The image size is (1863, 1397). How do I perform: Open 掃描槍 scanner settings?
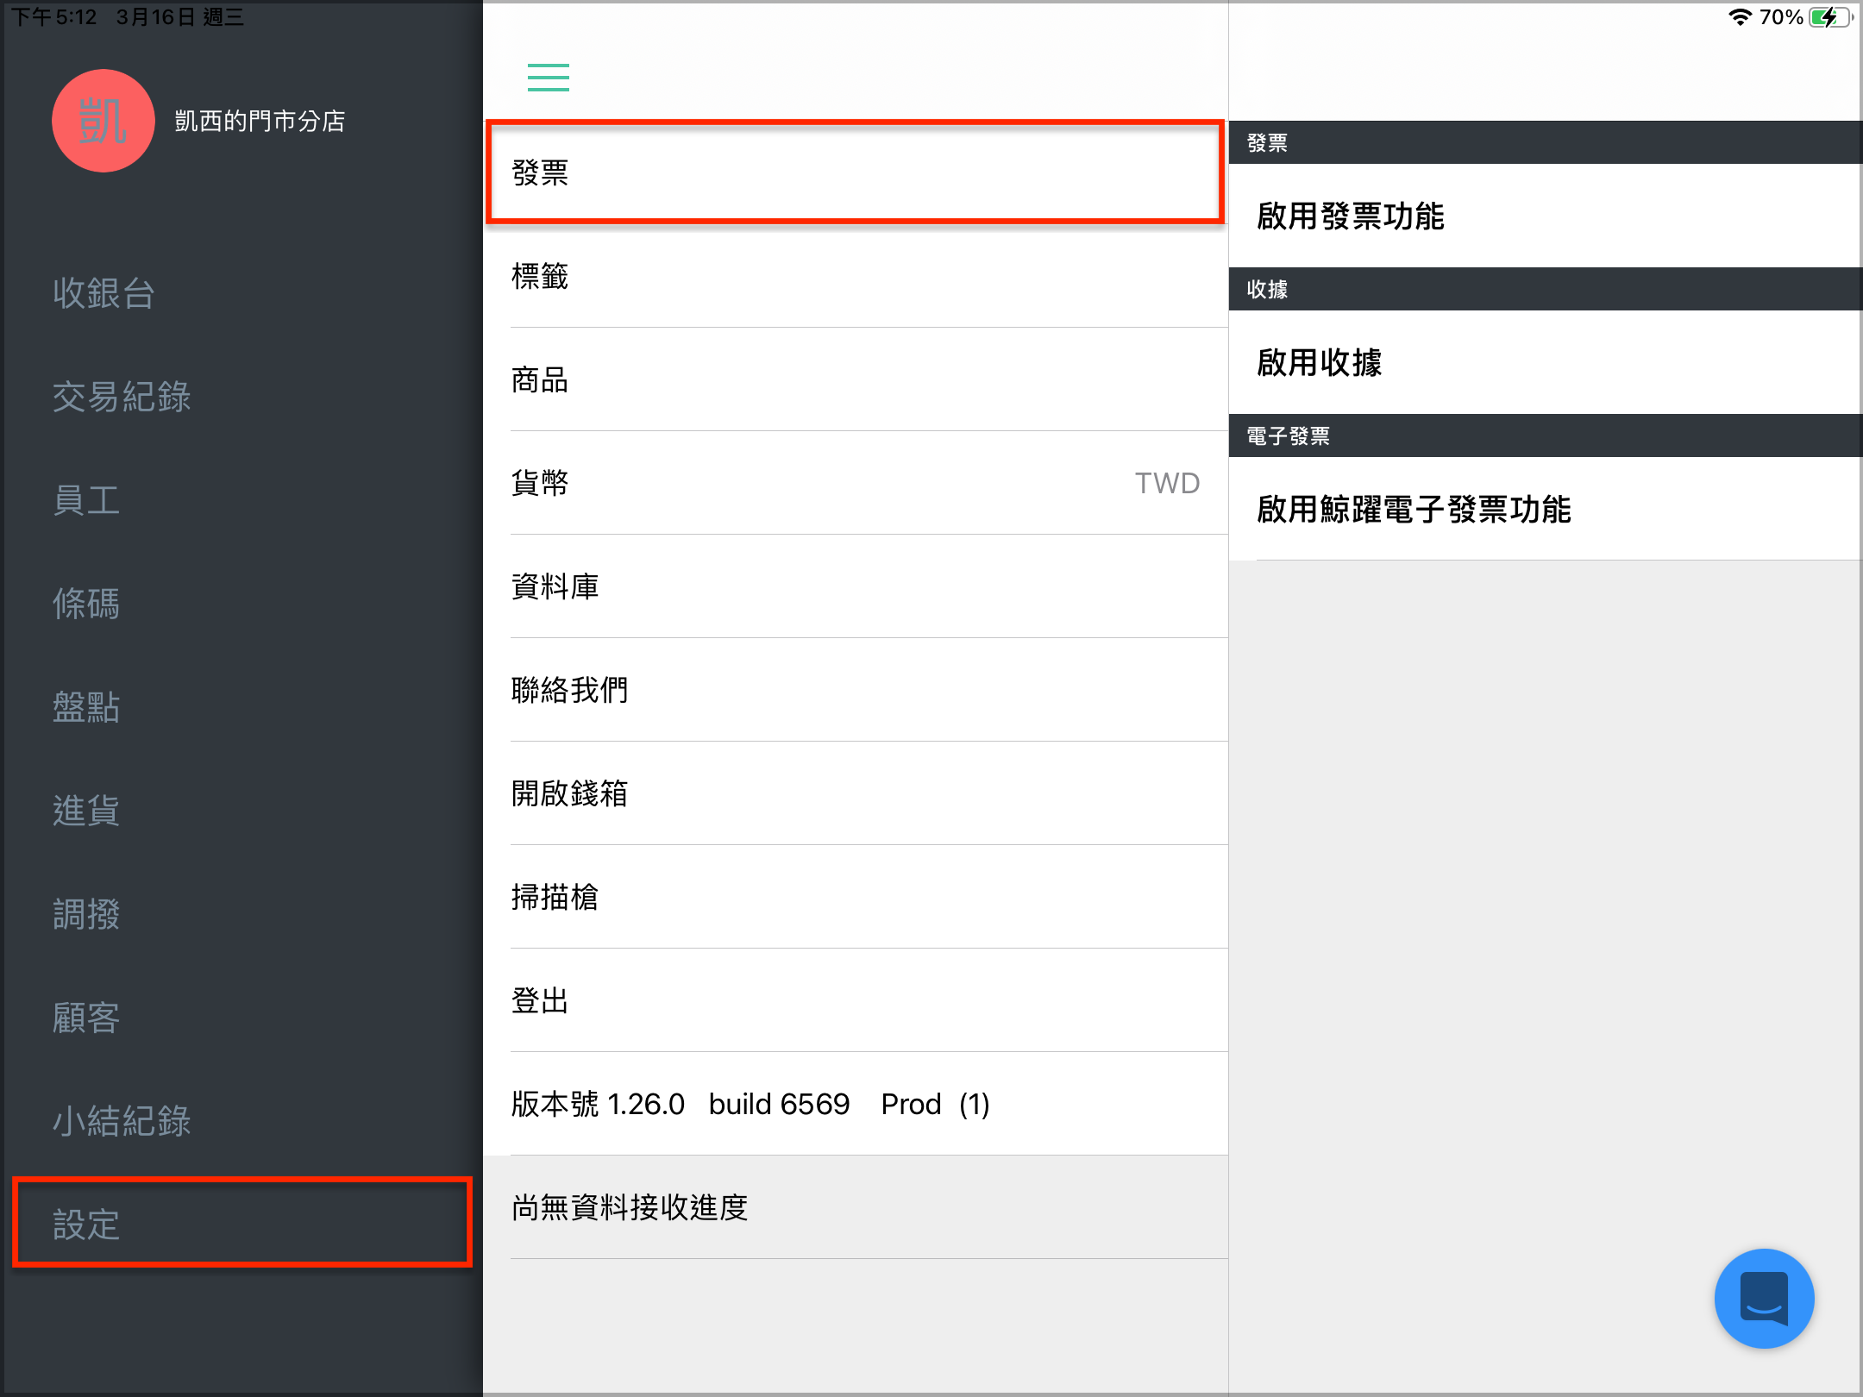[x=856, y=897]
